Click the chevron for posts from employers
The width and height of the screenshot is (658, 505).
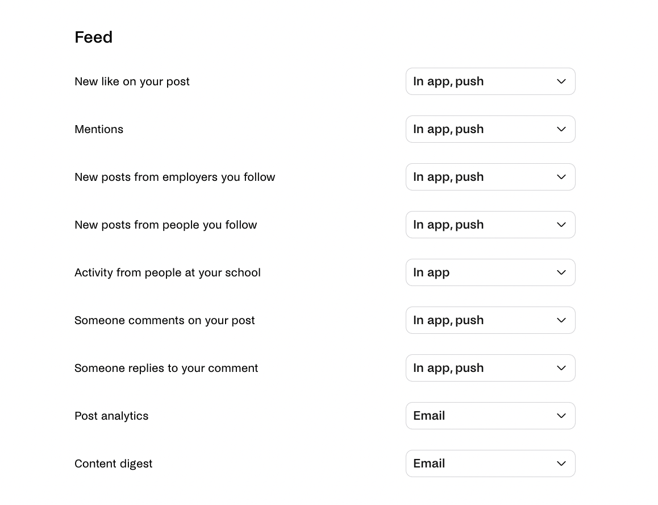tap(561, 177)
